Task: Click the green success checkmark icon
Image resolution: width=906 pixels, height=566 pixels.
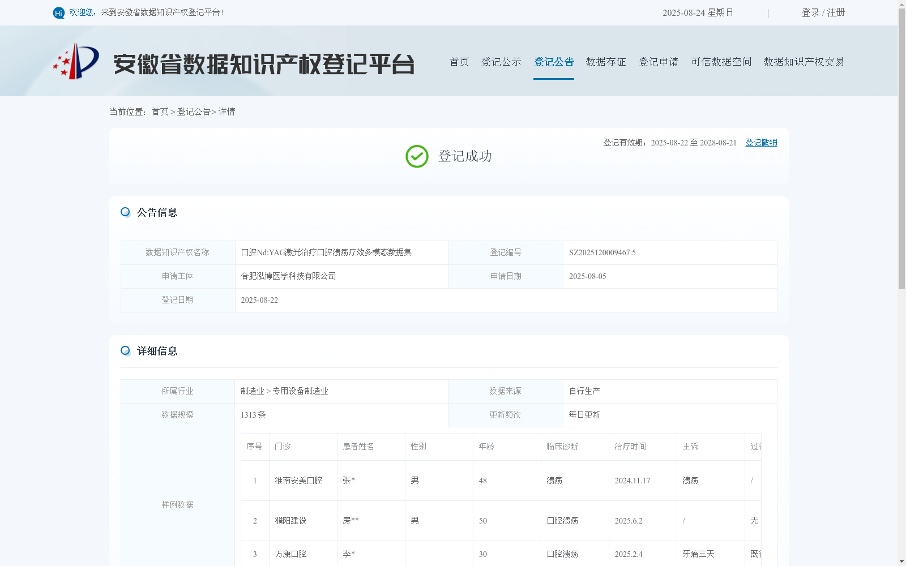Action: [x=417, y=156]
